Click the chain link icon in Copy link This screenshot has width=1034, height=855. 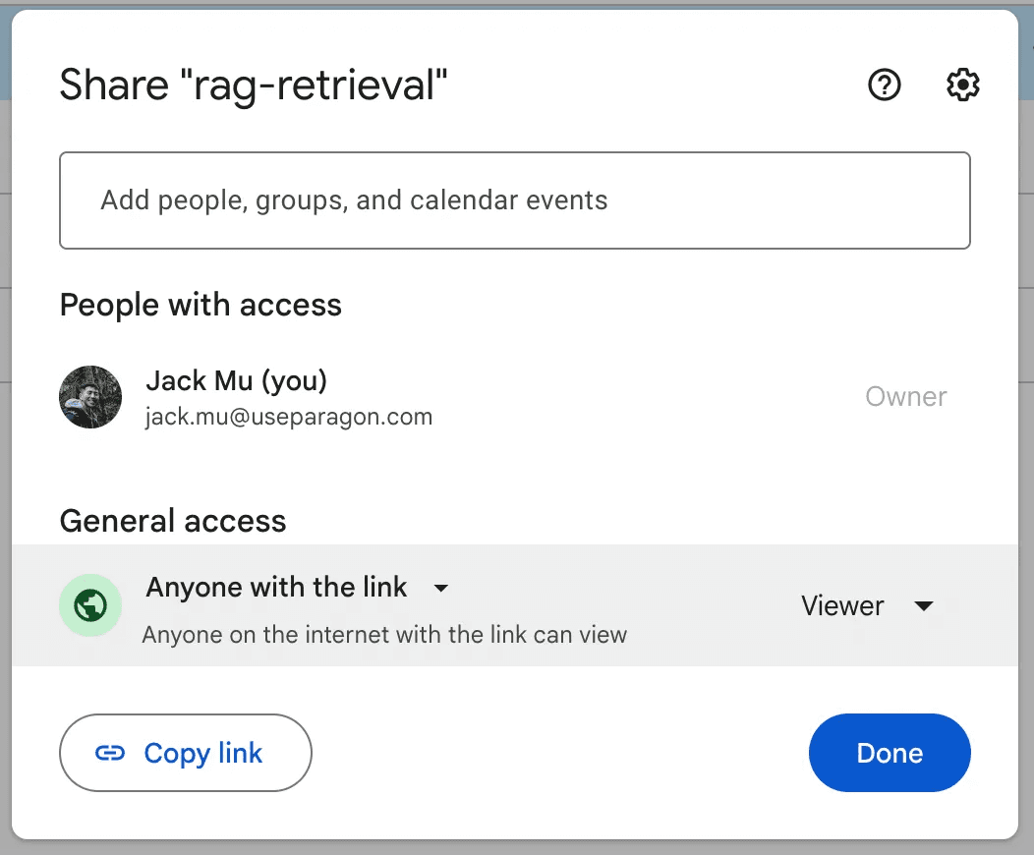pos(109,754)
